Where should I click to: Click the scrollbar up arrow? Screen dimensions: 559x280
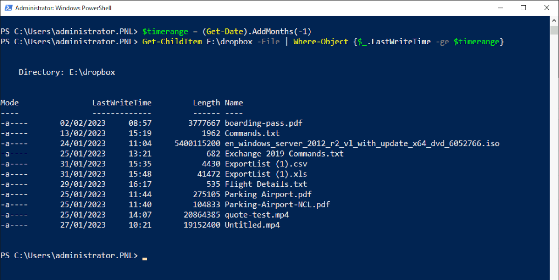coord(554,20)
